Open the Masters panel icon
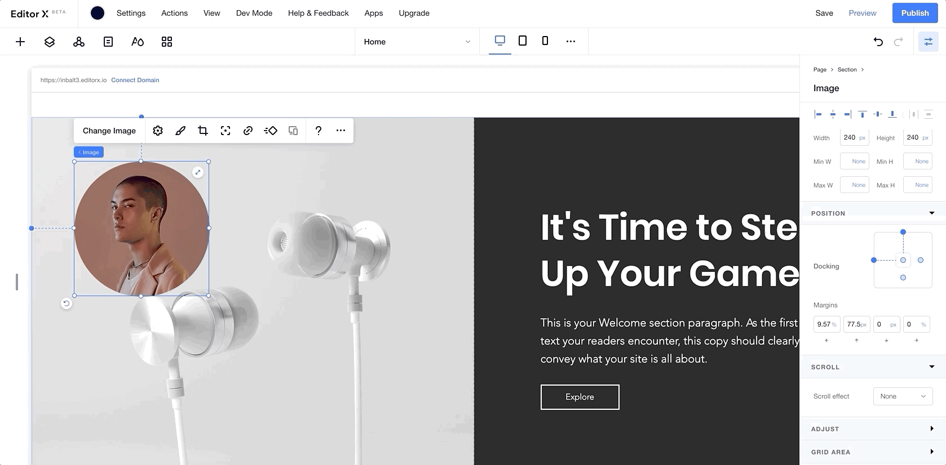 [x=79, y=42]
